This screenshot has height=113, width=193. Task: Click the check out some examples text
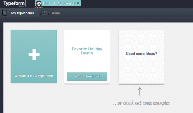pyautogui.click(x=141, y=103)
